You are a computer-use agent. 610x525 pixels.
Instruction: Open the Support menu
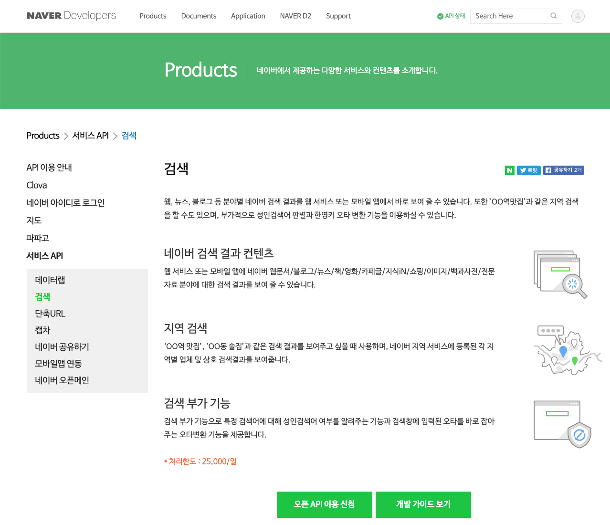tap(338, 16)
